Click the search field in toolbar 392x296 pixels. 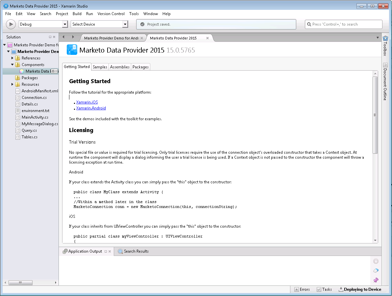point(343,24)
